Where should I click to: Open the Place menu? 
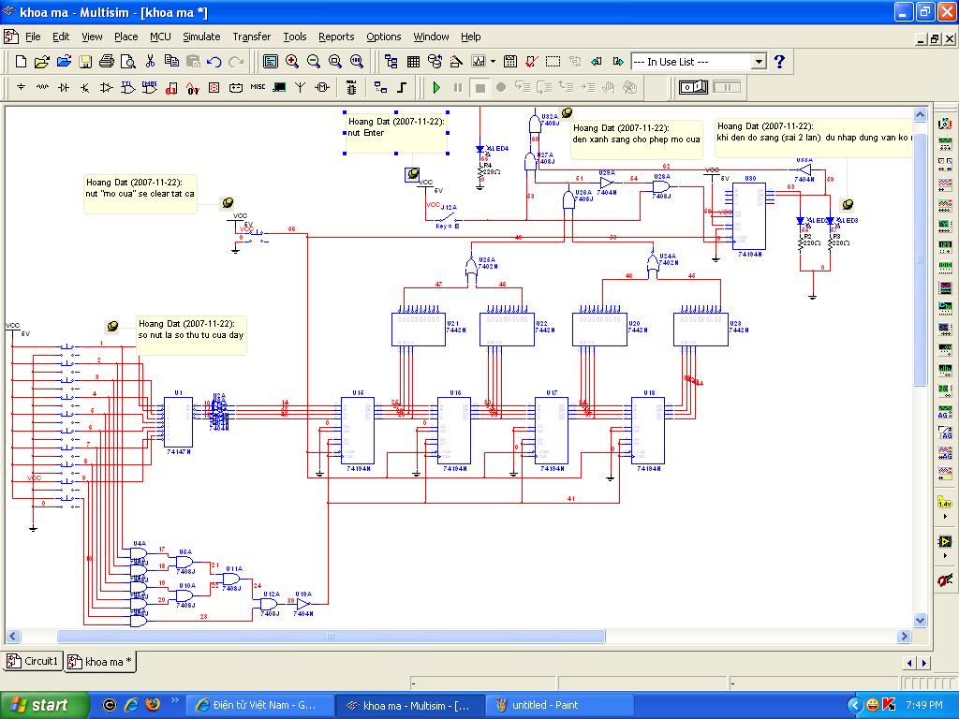click(x=126, y=37)
